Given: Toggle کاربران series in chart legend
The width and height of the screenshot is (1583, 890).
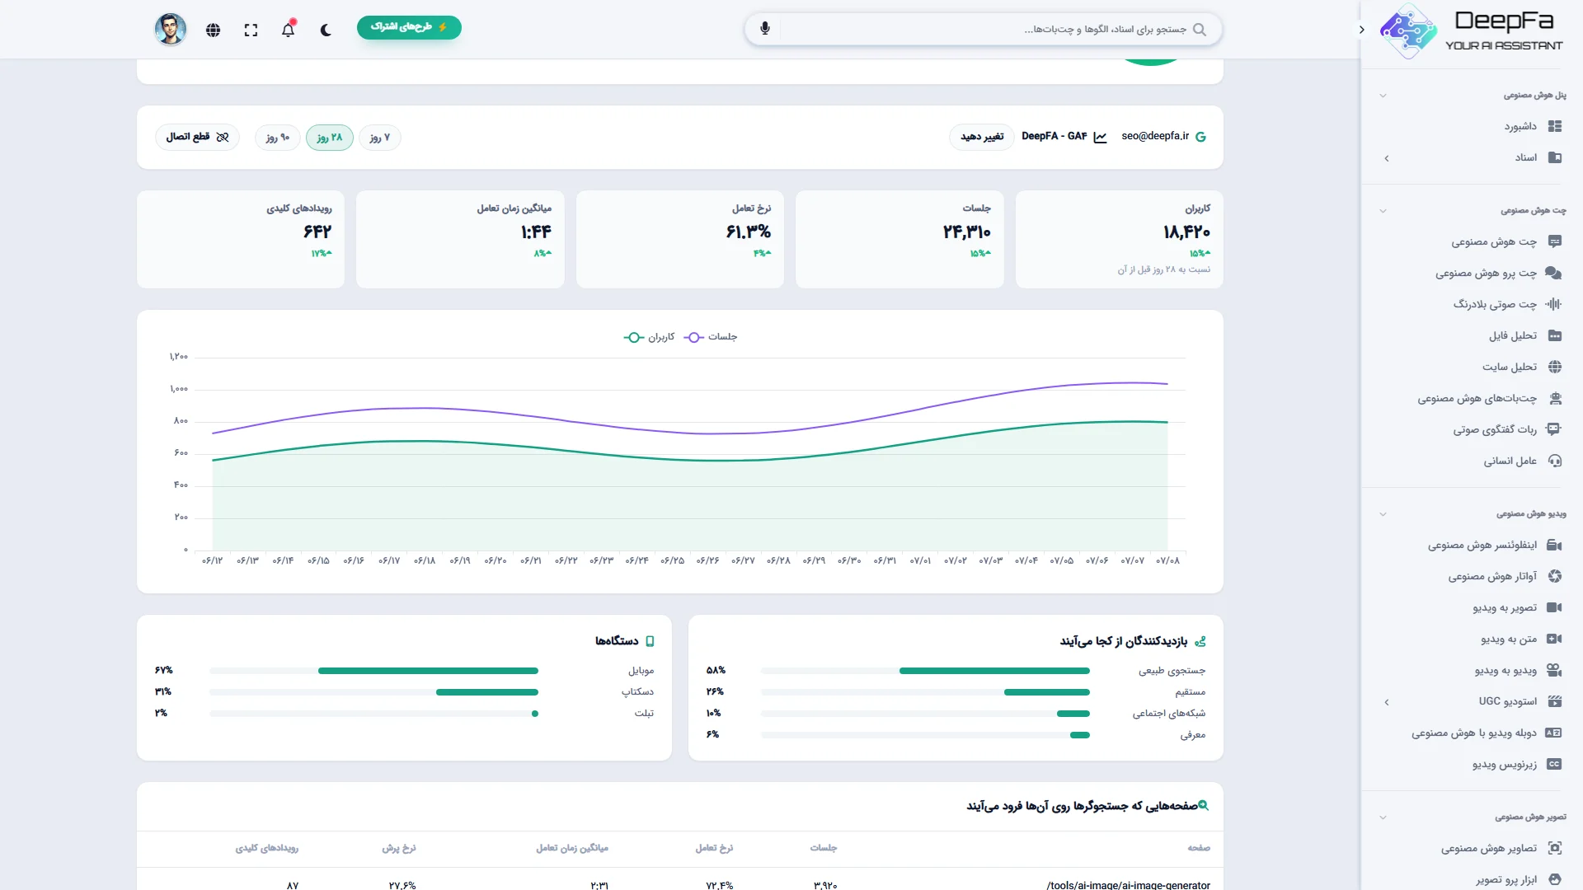Looking at the screenshot, I should (650, 337).
